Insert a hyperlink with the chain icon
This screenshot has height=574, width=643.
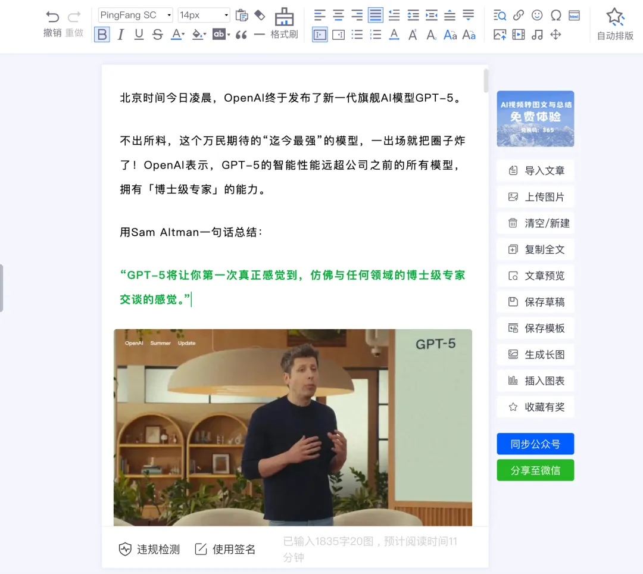519,15
